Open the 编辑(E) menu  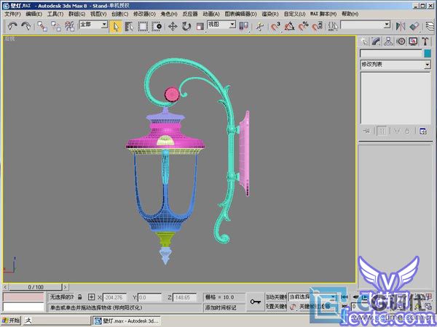pos(34,14)
